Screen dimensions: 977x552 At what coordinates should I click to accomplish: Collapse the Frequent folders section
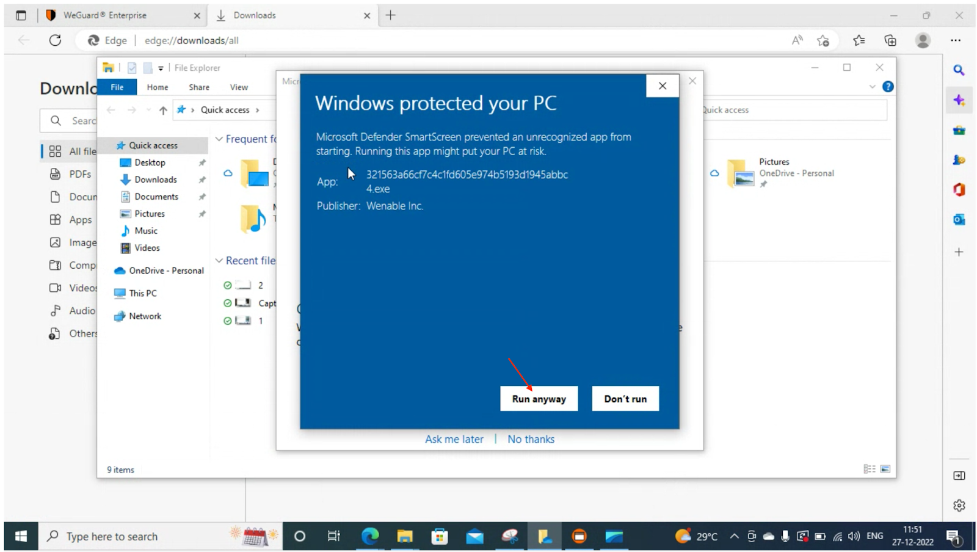(219, 139)
